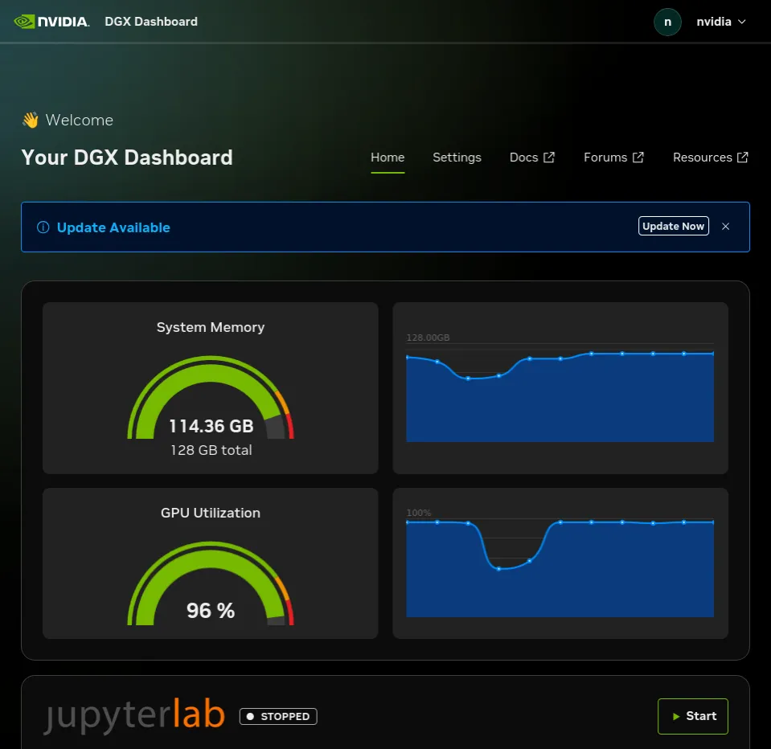
Task: Click the NVIDIA logo
Action: click(x=51, y=22)
